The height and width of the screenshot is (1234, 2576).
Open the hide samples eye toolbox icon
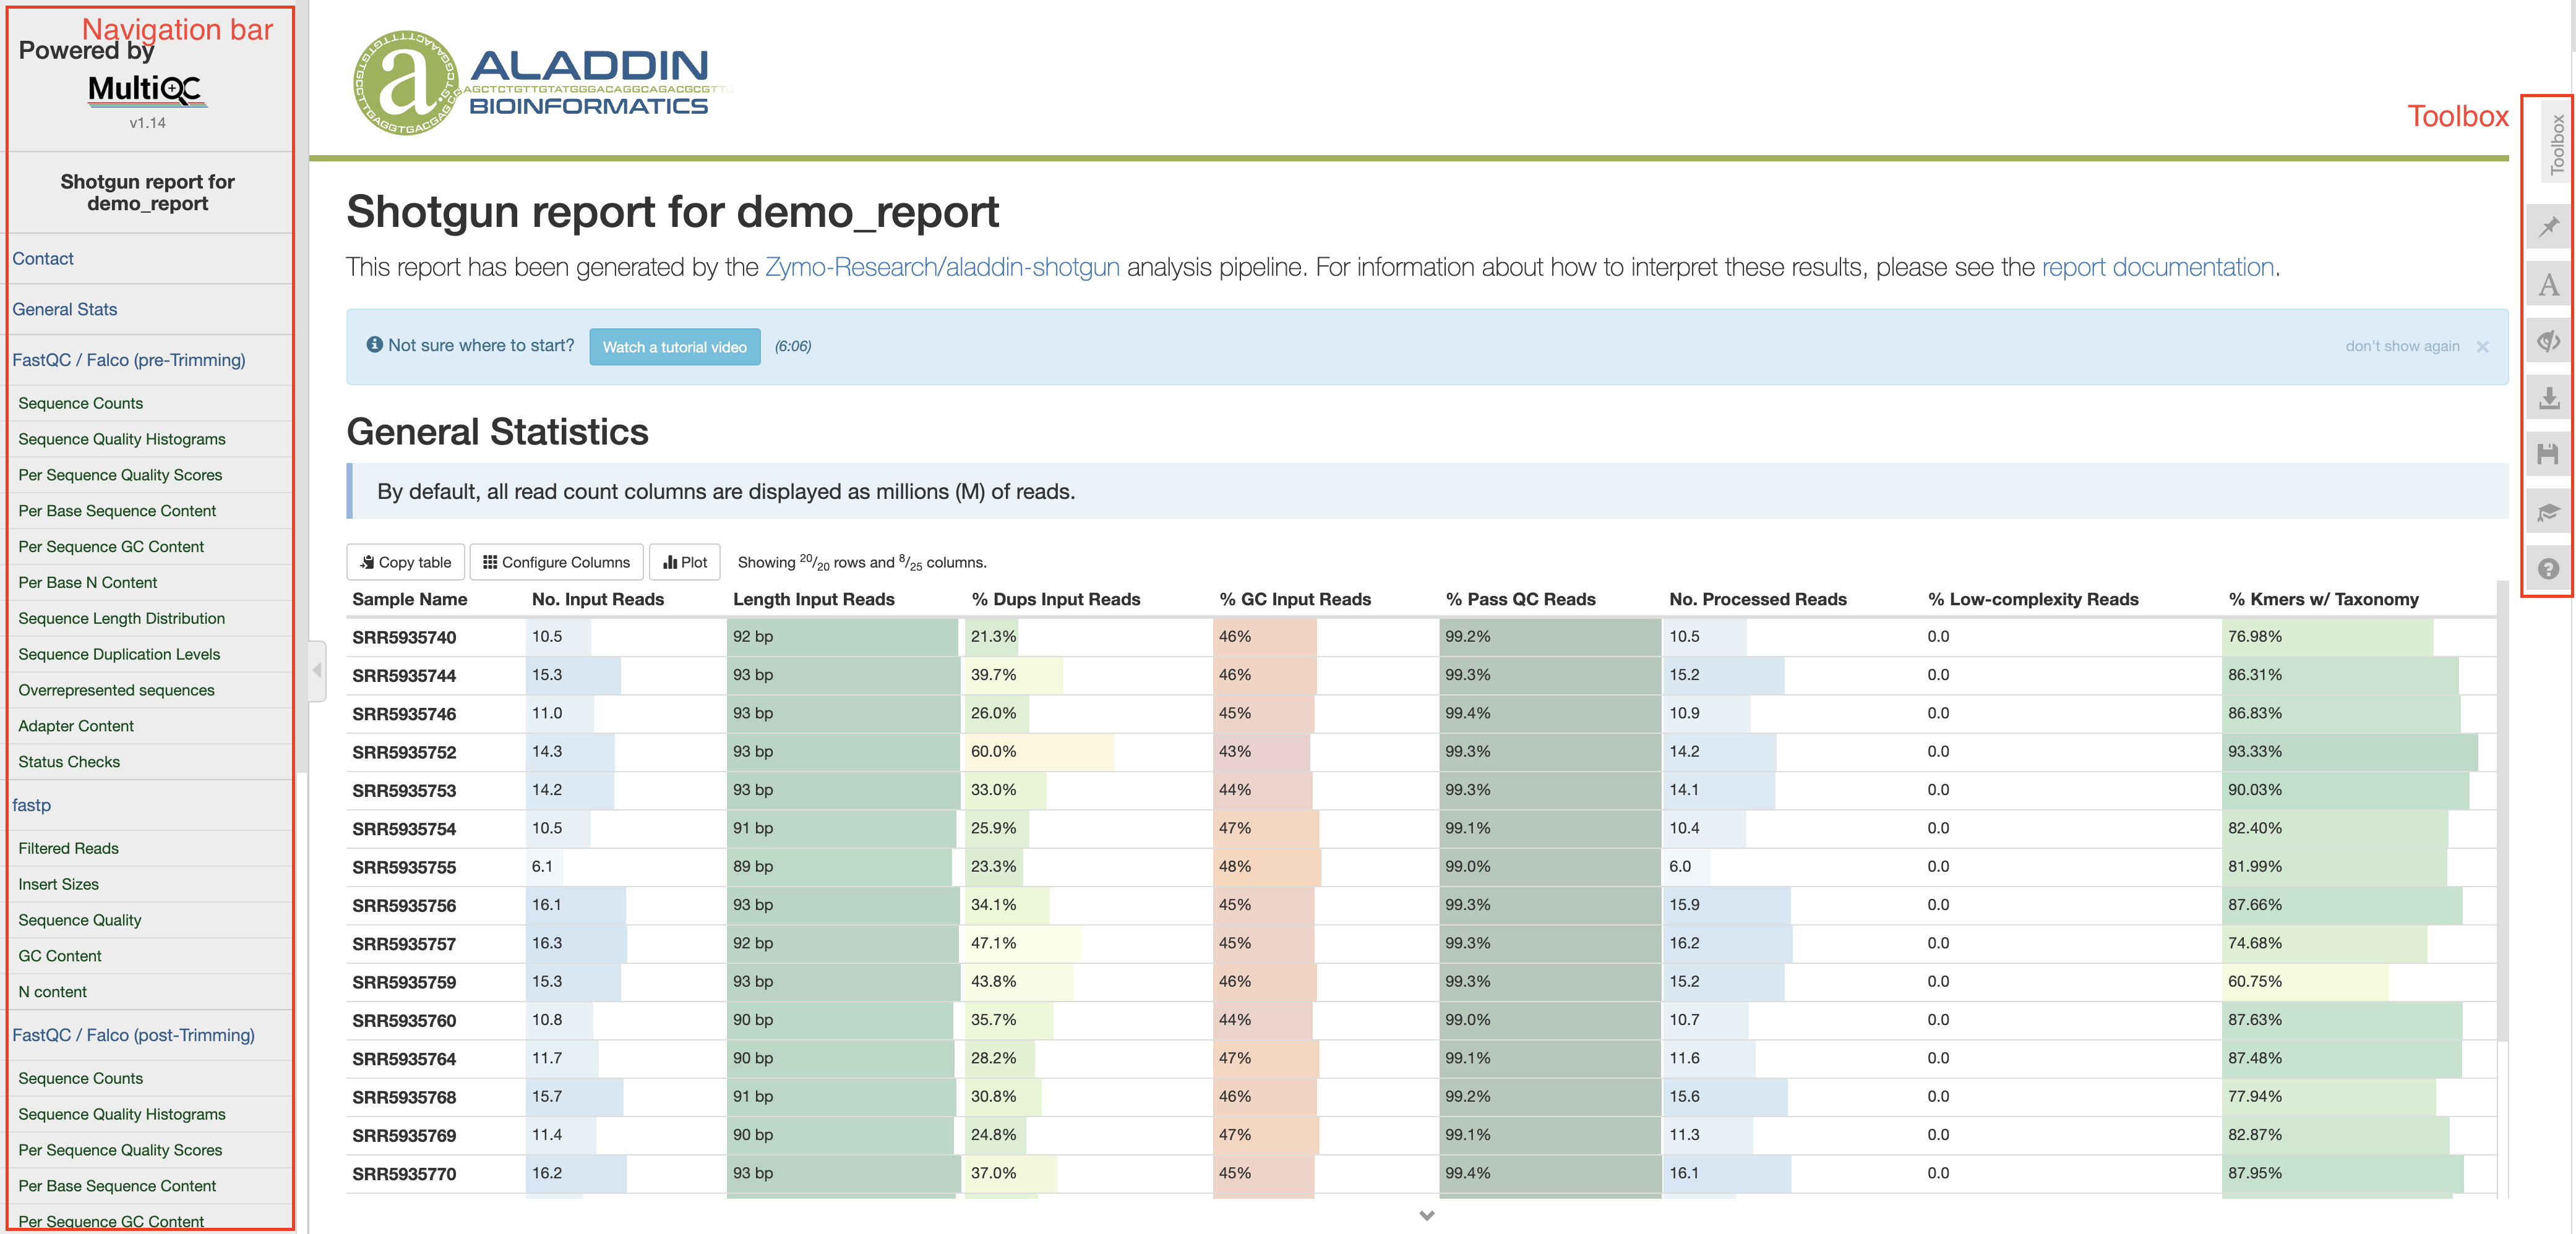(2548, 342)
